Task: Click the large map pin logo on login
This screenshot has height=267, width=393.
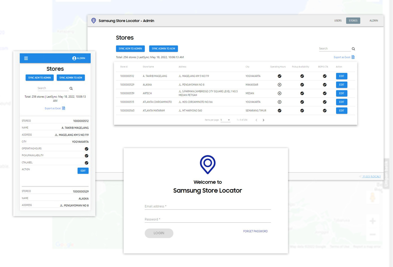Action: point(208,164)
